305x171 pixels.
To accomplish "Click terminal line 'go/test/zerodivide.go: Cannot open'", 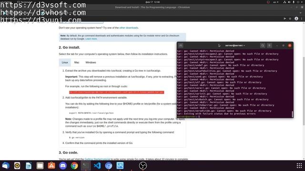I will [x=224, y=111].
